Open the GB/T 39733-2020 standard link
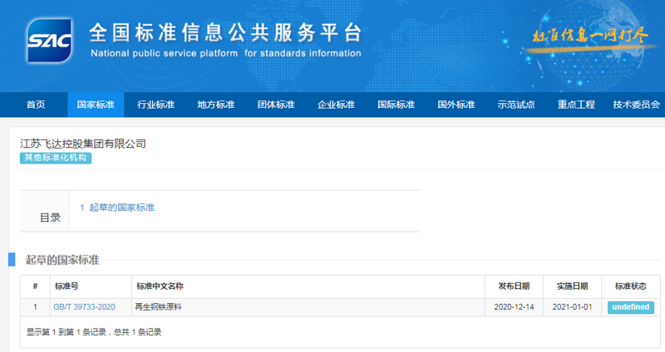The height and width of the screenshot is (352, 665). click(x=84, y=307)
